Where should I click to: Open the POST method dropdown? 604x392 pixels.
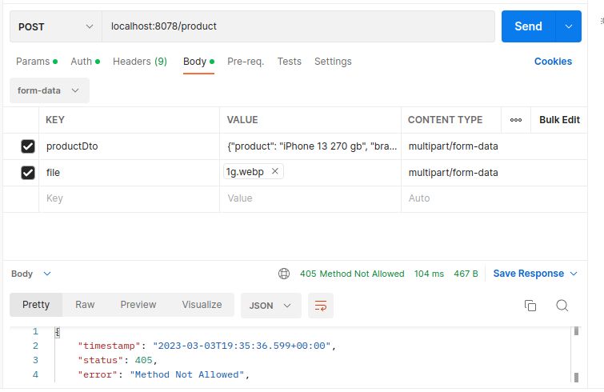pyautogui.click(x=56, y=26)
